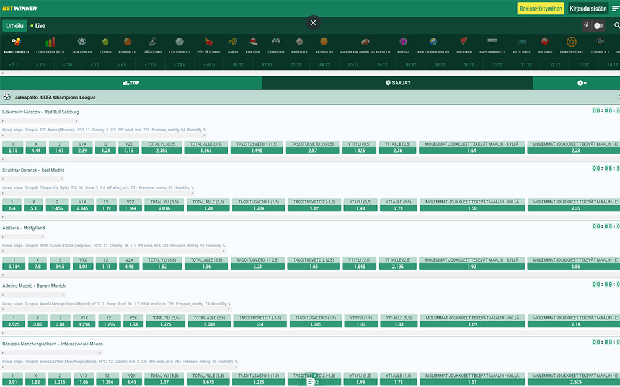
Task: Filter events within < 1 h
Action: [x=14, y=64]
